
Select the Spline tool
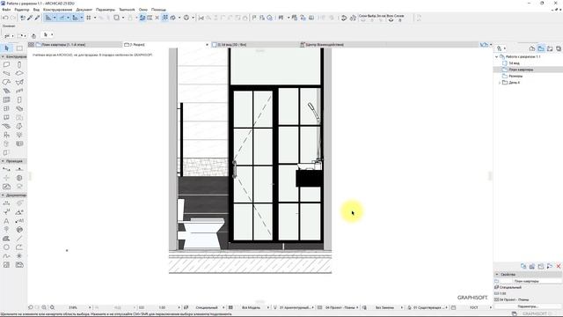tap(6, 256)
